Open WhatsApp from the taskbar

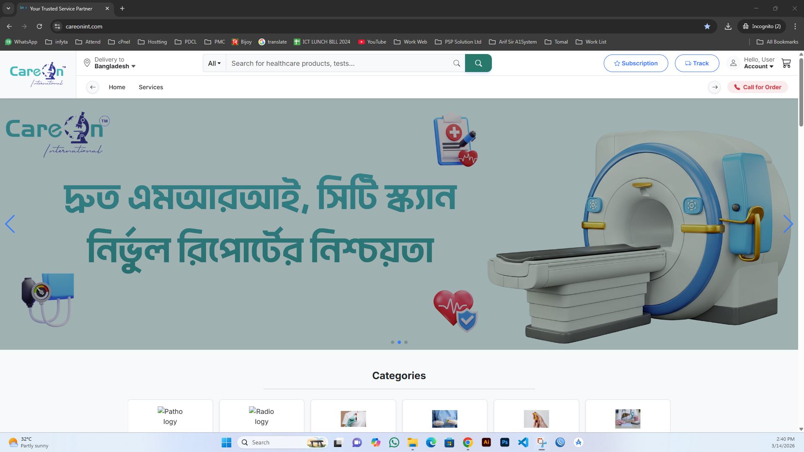pyautogui.click(x=394, y=442)
